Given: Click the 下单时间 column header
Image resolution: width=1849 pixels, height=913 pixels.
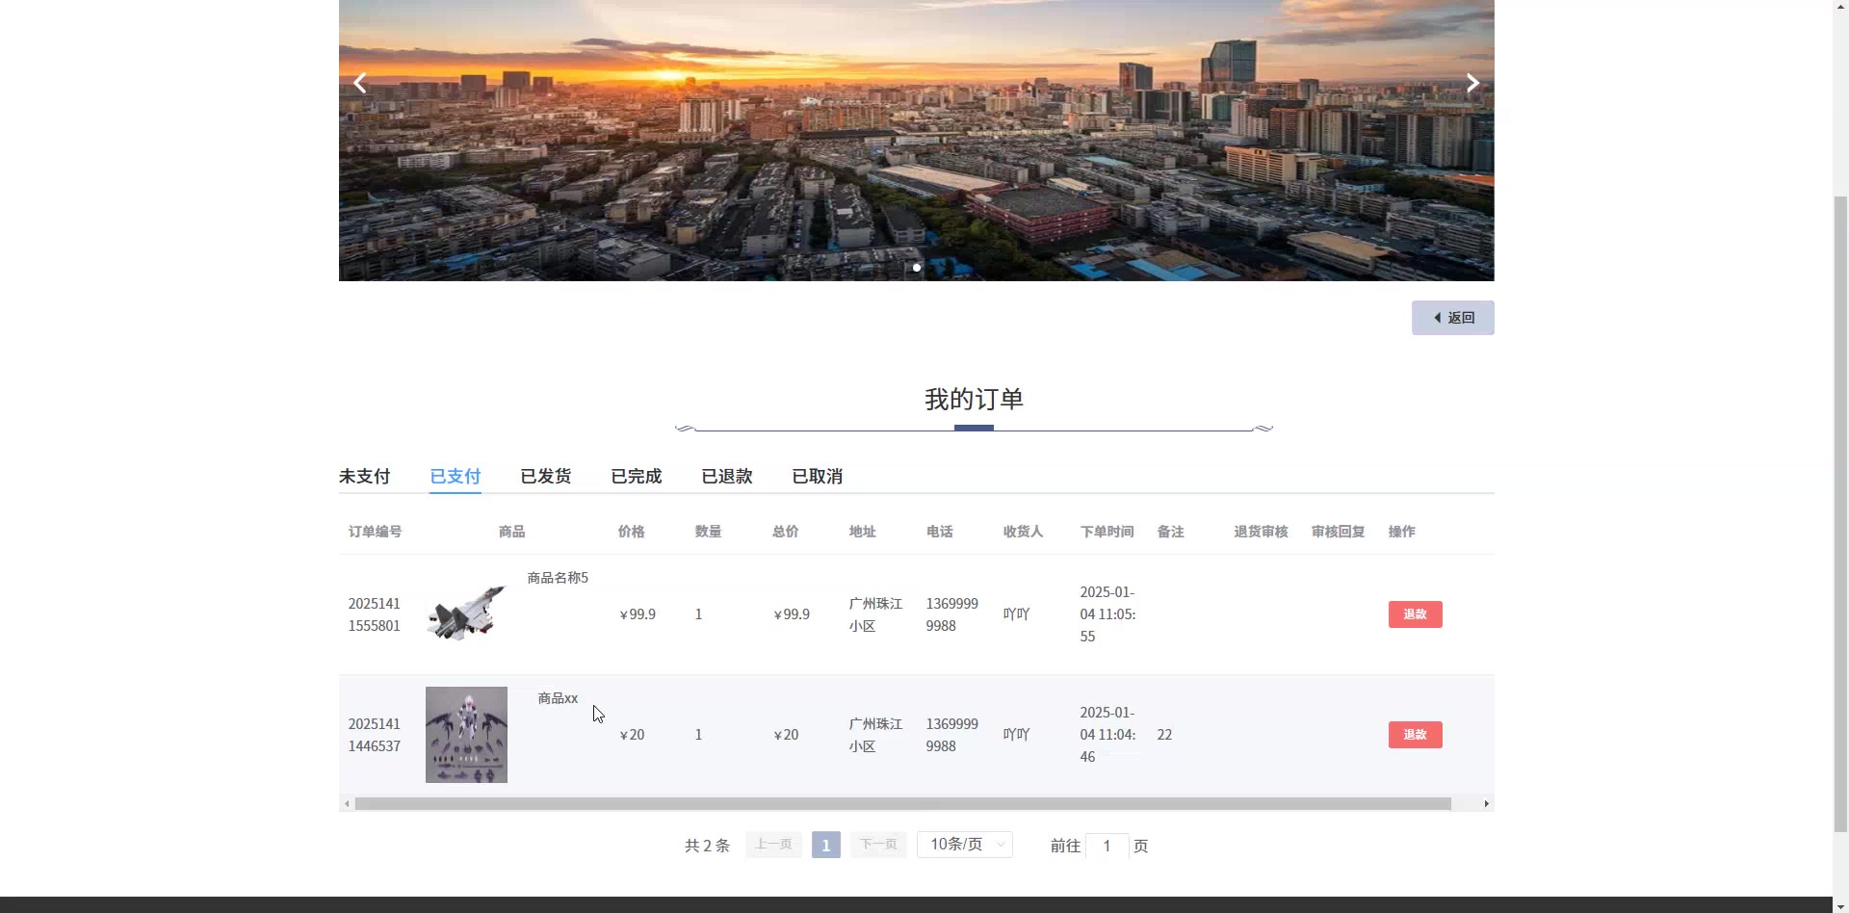Looking at the screenshot, I should (x=1107, y=532).
